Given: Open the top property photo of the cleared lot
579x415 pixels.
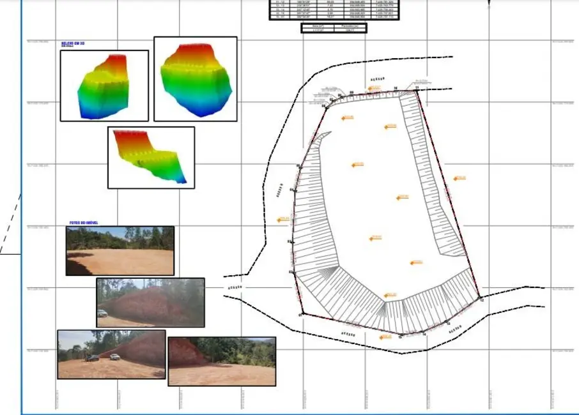Looking at the screenshot, I should point(120,250).
